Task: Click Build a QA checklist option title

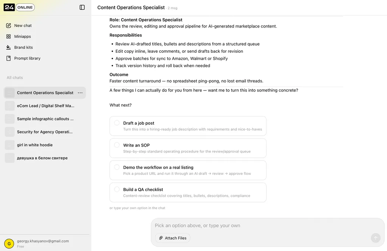Action: coord(143,190)
